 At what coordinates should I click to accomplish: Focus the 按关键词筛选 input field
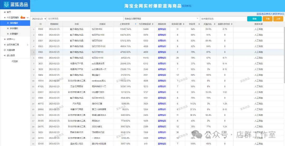pyautogui.click(x=222, y=19)
